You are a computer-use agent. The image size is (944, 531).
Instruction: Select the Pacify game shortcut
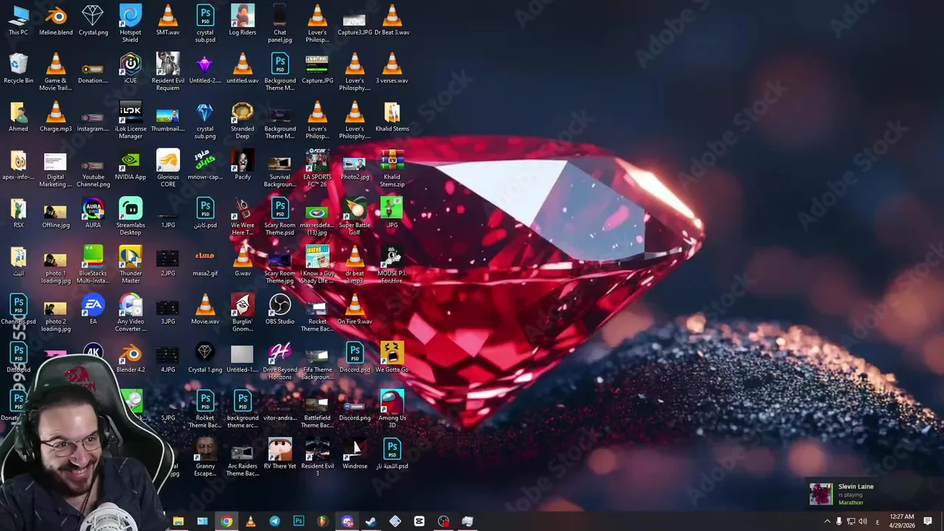243,165
